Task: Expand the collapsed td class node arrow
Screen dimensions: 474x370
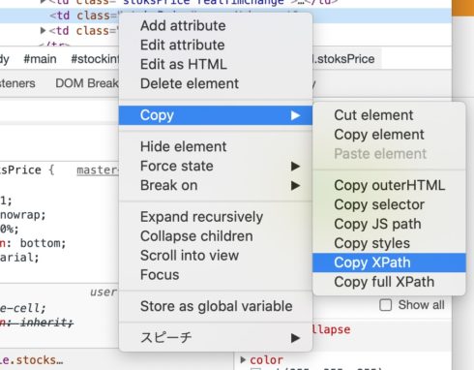Action: pyautogui.click(x=43, y=31)
